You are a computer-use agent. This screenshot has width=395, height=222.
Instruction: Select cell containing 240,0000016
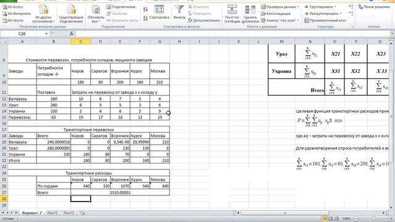(x=54, y=142)
